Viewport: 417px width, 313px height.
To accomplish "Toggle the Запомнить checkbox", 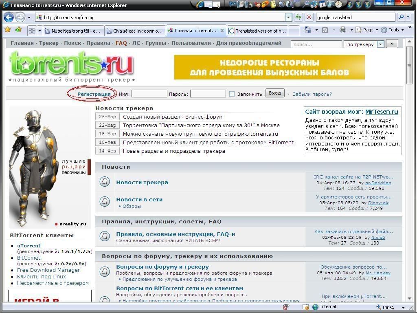I will [x=232, y=94].
